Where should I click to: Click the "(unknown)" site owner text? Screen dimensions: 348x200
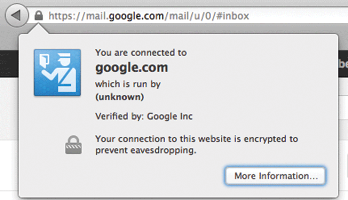point(119,97)
